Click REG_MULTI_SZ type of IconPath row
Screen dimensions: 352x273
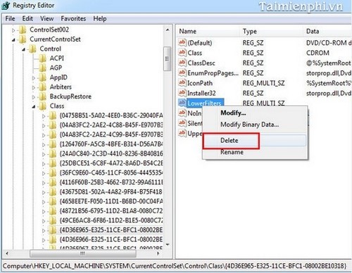coord(263,83)
